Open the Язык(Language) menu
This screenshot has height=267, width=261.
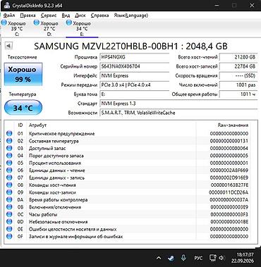(x=131, y=15)
